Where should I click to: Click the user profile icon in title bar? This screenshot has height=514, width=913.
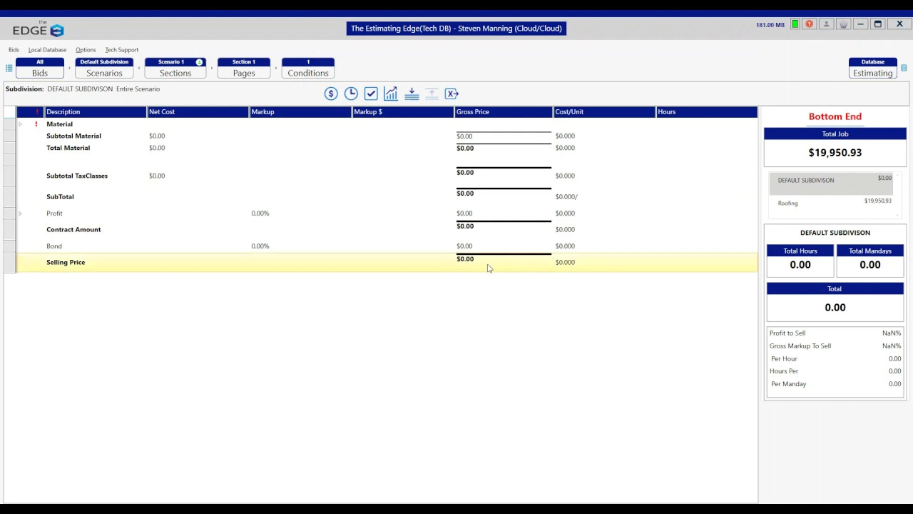pos(826,24)
